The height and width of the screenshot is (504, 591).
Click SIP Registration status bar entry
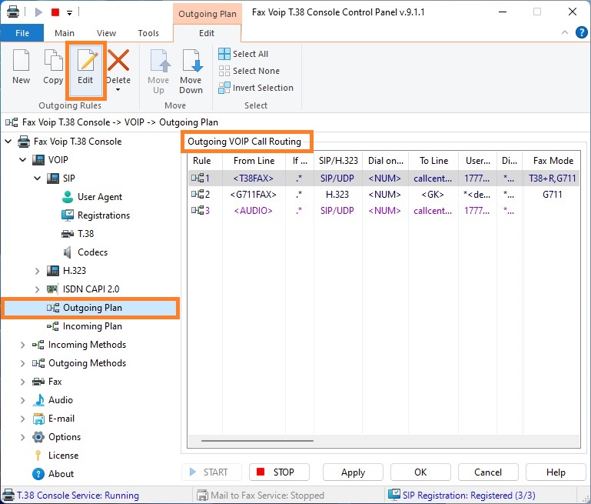pyautogui.click(x=462, y=495)
